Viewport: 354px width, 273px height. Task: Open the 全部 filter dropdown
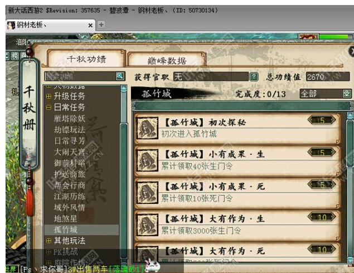point(347,94)
